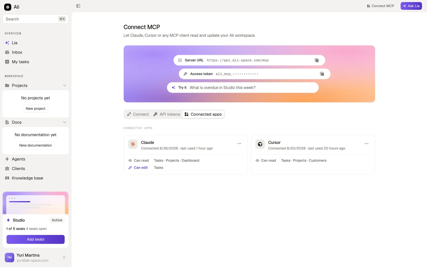Select the Connected apps tab

tap(203, 114)
